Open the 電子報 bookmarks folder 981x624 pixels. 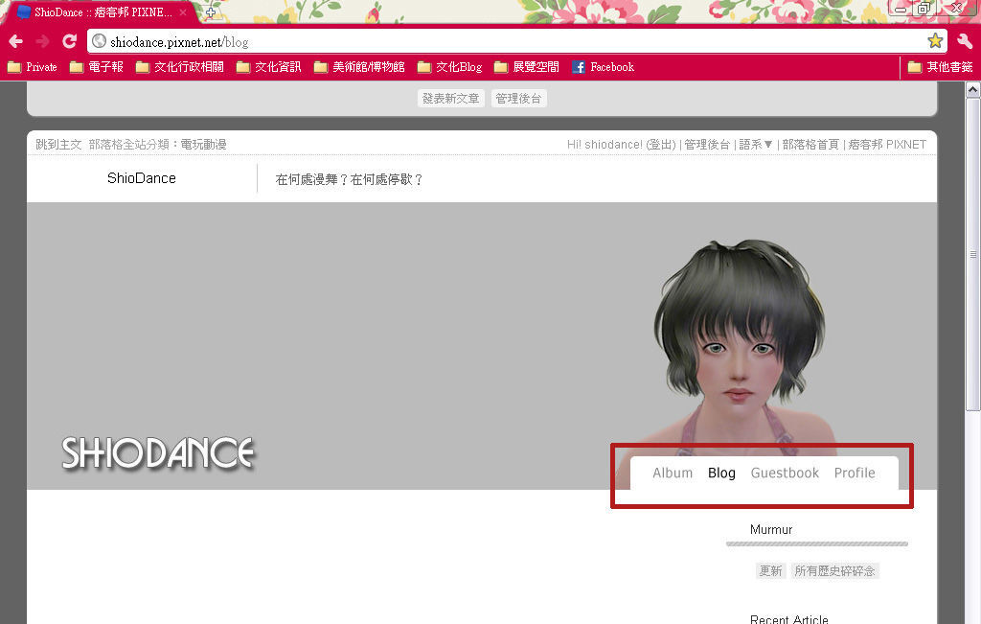pyautogui.click(x=97, y=67)
